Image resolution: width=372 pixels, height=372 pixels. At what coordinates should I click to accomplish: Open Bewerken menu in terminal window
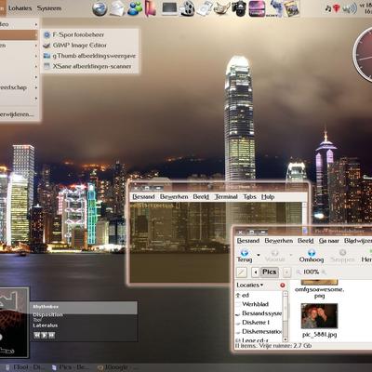[174, 197]
